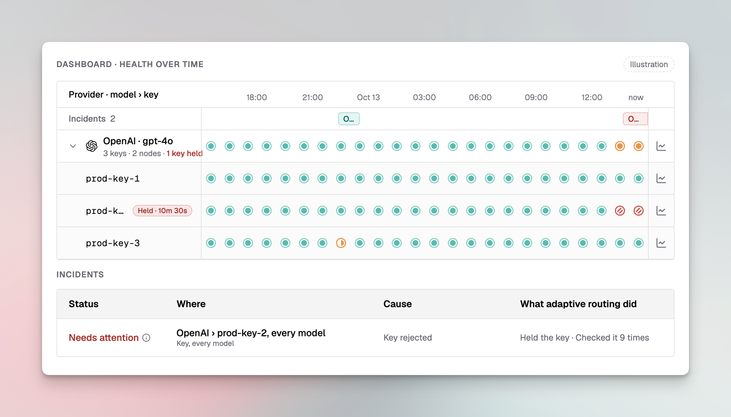Click the OpenAI logo icon
The image size is (731, 417).
92,146
